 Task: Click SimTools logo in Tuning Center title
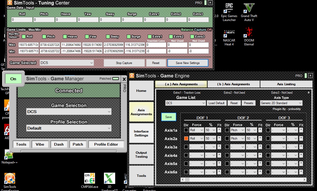(x=10, y=3)
